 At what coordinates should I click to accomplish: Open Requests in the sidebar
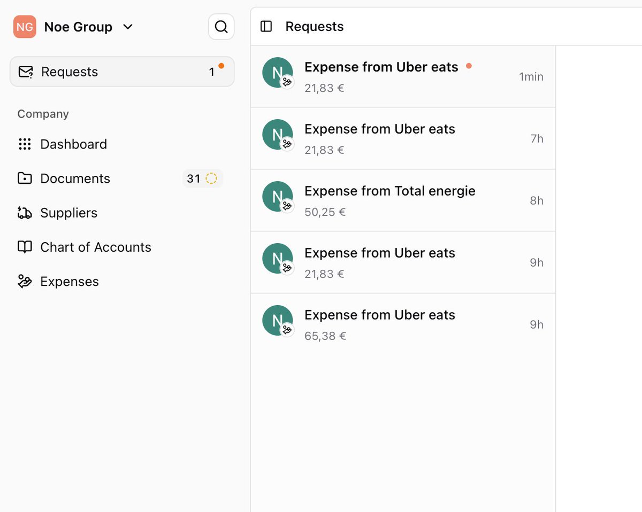click(70, 72)
